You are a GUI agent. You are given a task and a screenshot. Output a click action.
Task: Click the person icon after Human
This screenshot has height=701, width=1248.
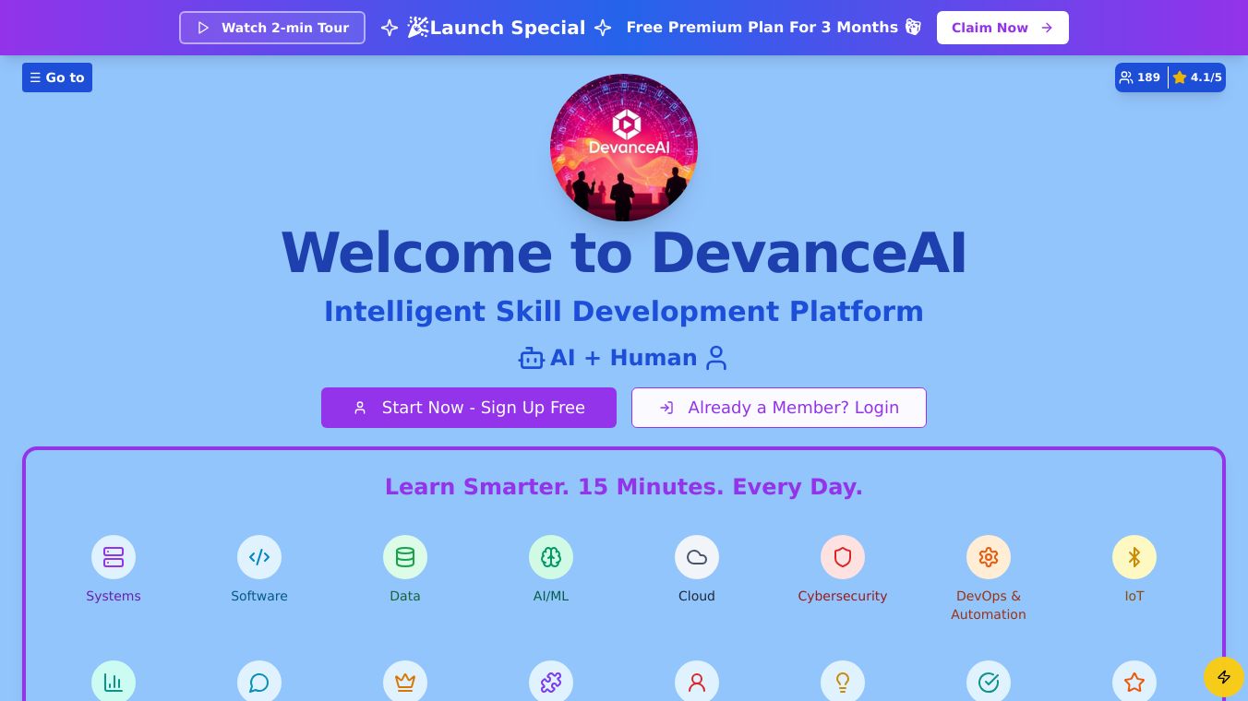[716, 358]
